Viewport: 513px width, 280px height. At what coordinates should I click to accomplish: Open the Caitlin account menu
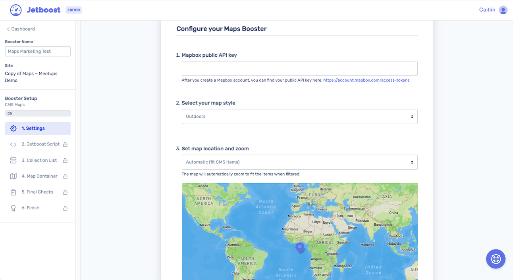(493, 10)
